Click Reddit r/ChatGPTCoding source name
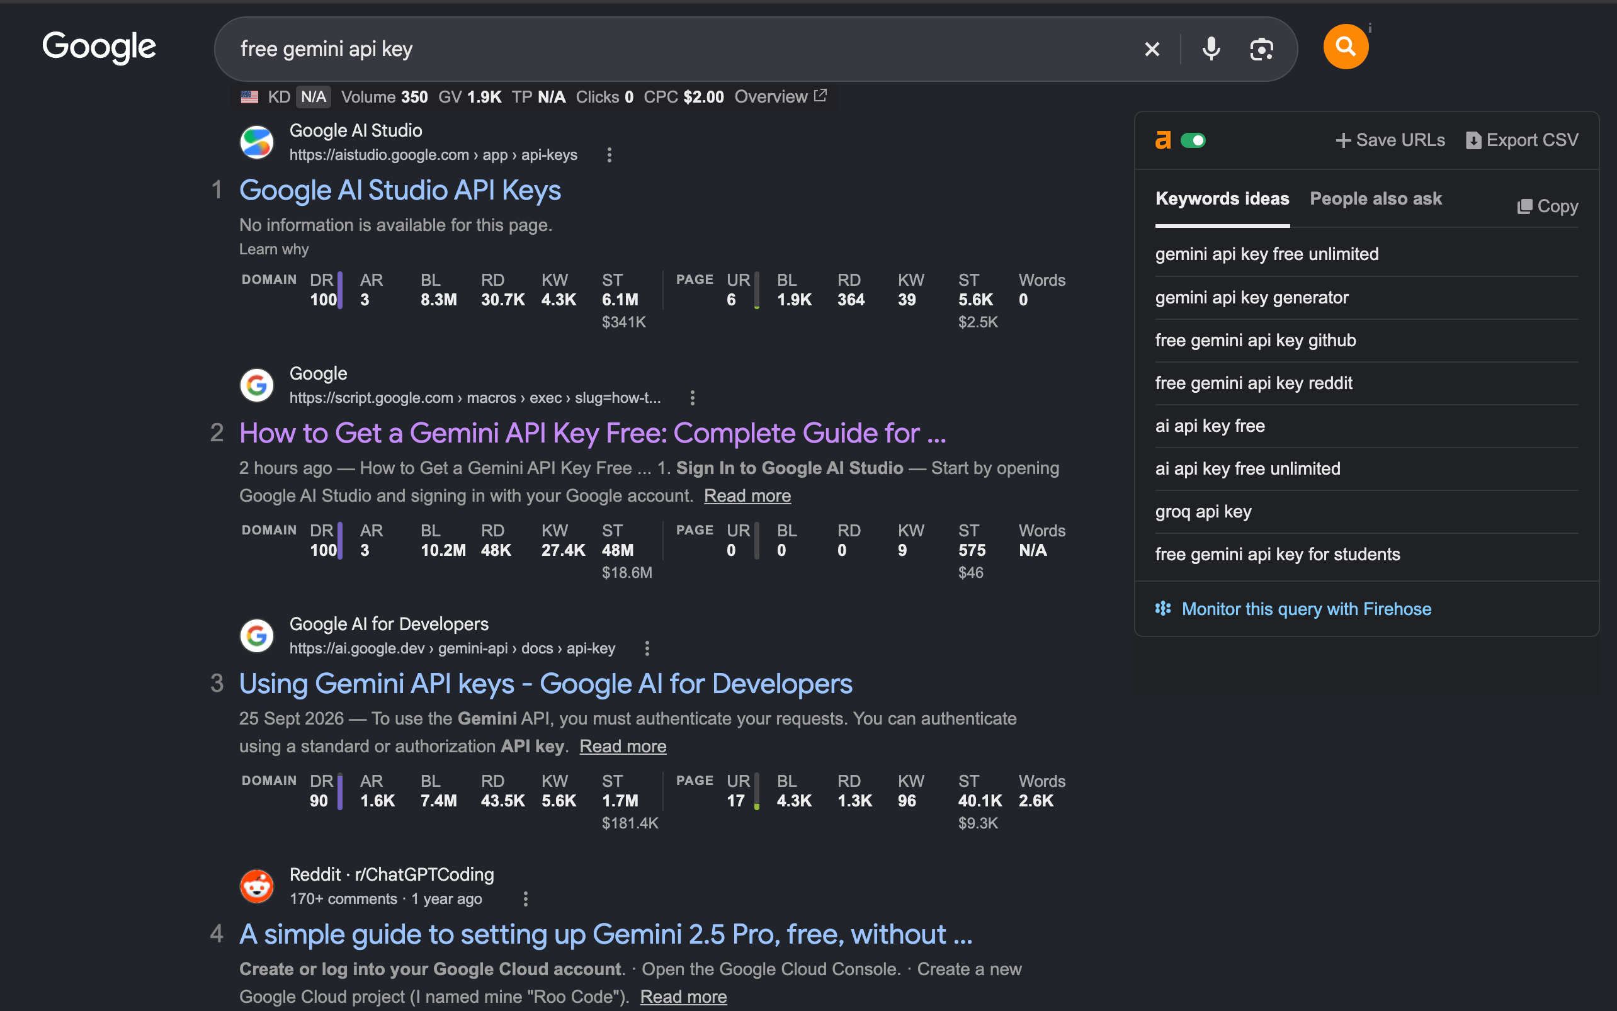The width and height of the screenshot is (1617, 1011). (x=391, y=874)
